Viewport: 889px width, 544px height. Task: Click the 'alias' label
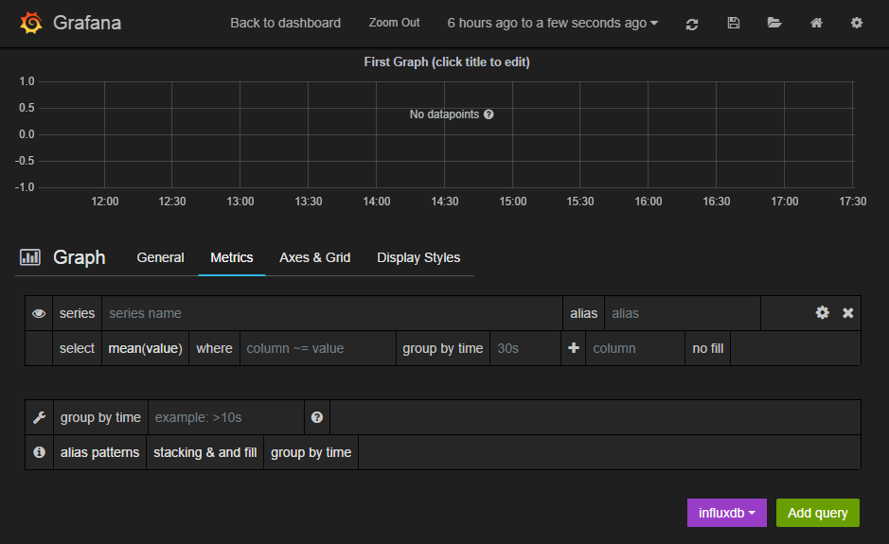[583, 313]
